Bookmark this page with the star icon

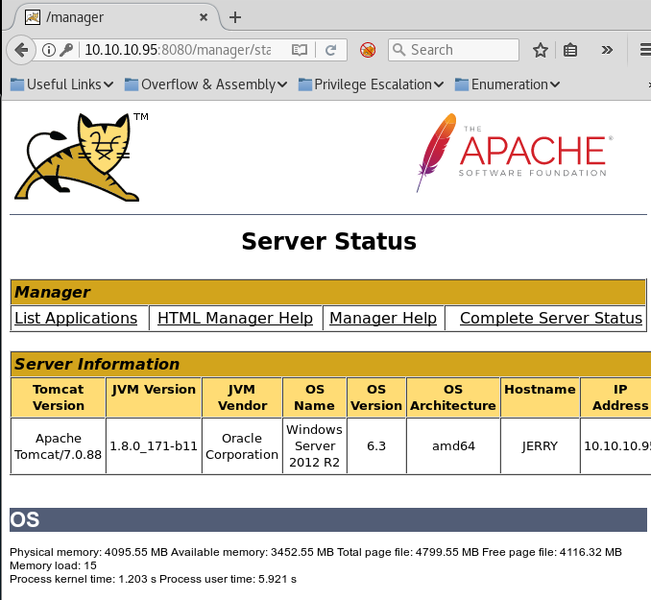540,50
